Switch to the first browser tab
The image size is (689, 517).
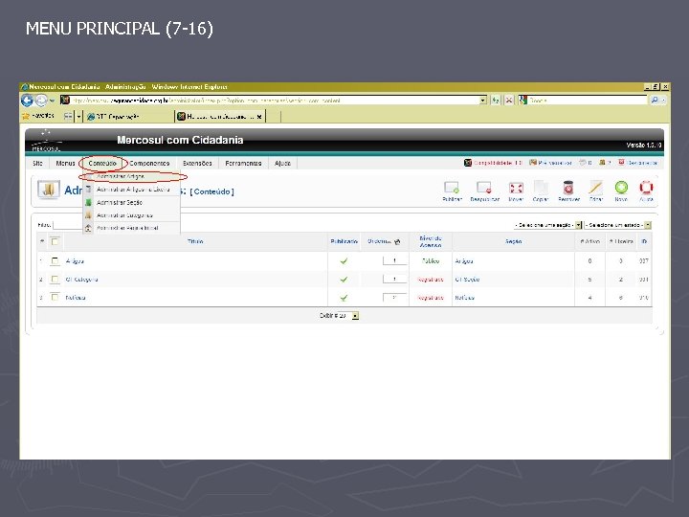tap(129, 117)
